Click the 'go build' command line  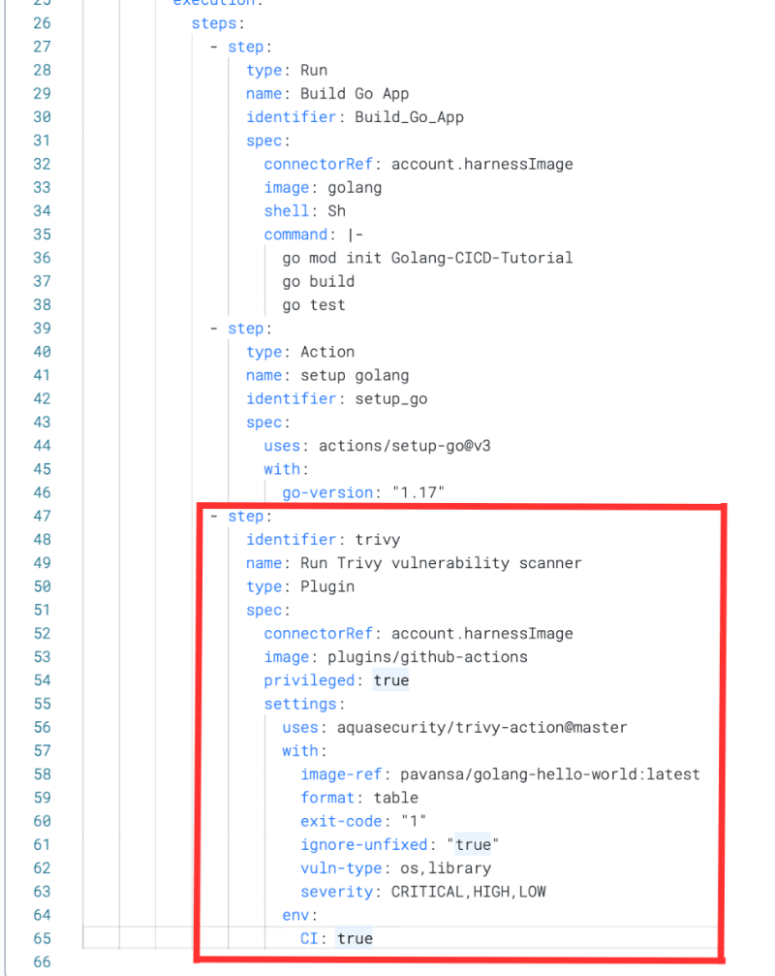(319, 282)
